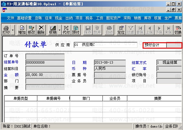The height and width of the screenshot is (130, 183).
Task: Click the 自动 auto toolbar icon
Action: tap(109, 30)
